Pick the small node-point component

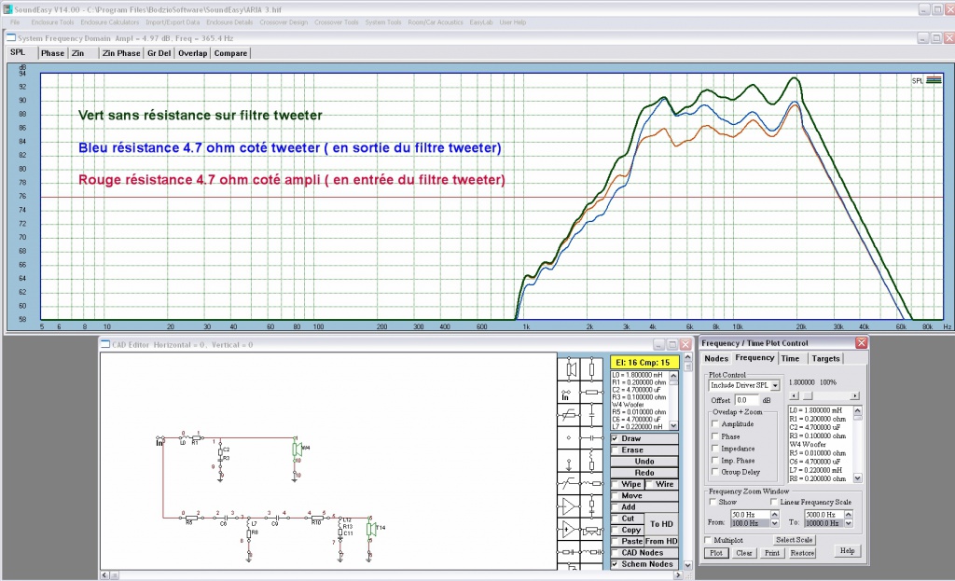[x=569, y=437]
